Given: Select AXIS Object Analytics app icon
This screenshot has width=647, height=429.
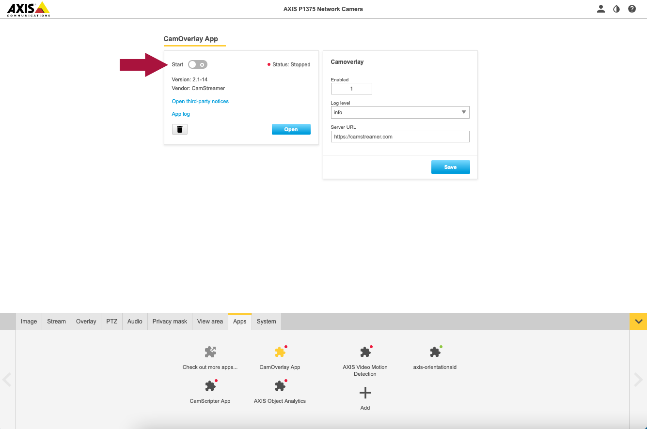Looking at the screenshot, I should (x=280, y=385).
